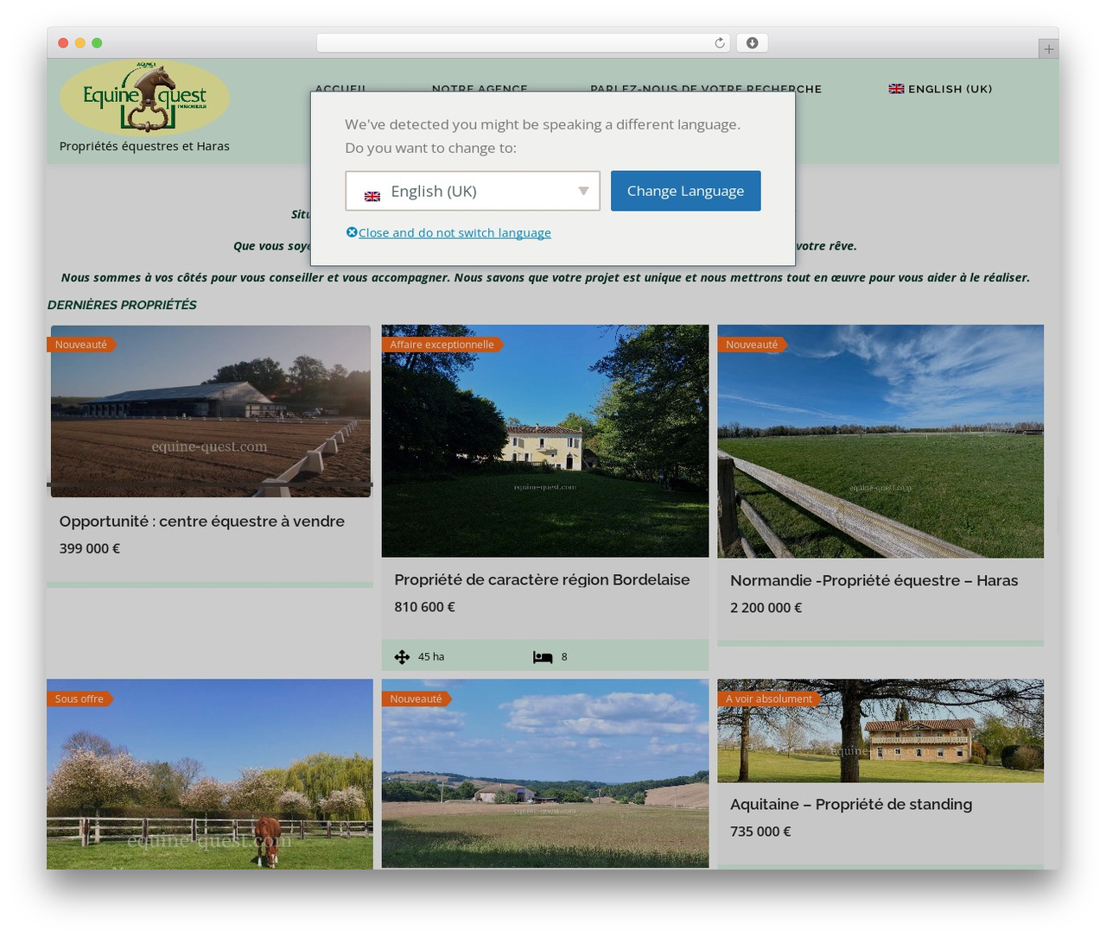Click the browser address bar

tap(523, 43)
